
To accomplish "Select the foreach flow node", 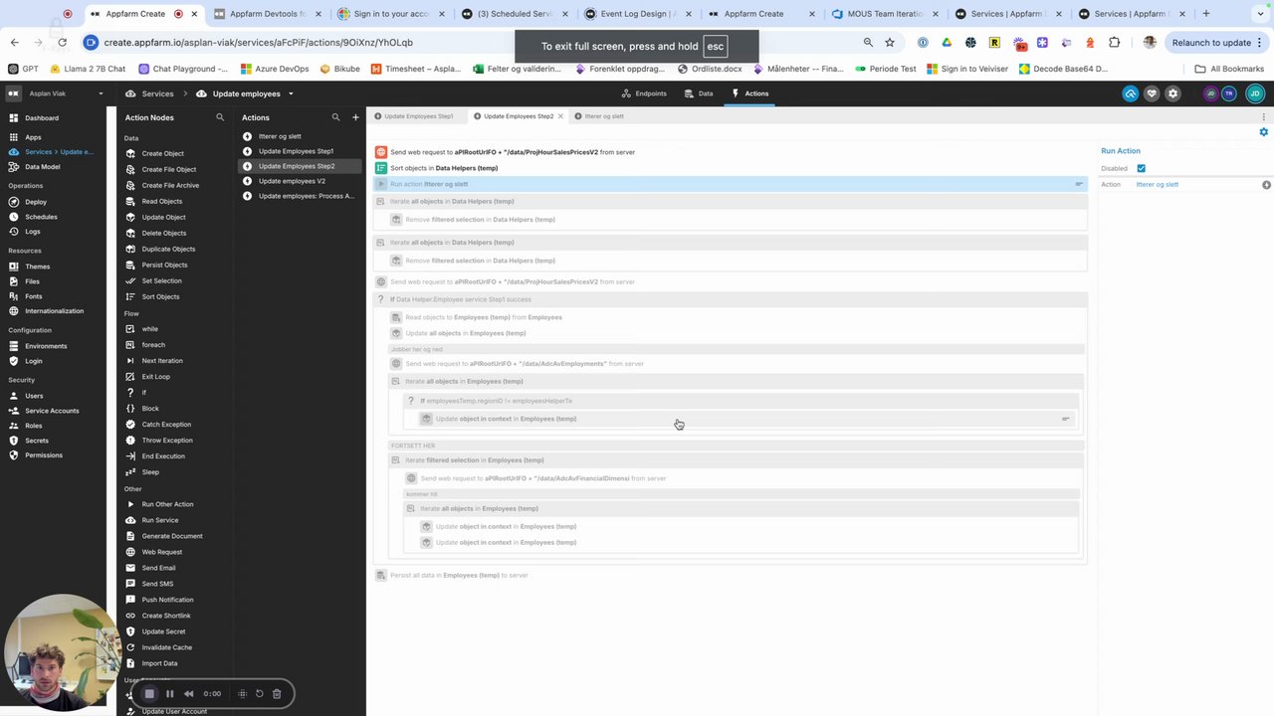I will pyautogui.click(x=153, y=344).
